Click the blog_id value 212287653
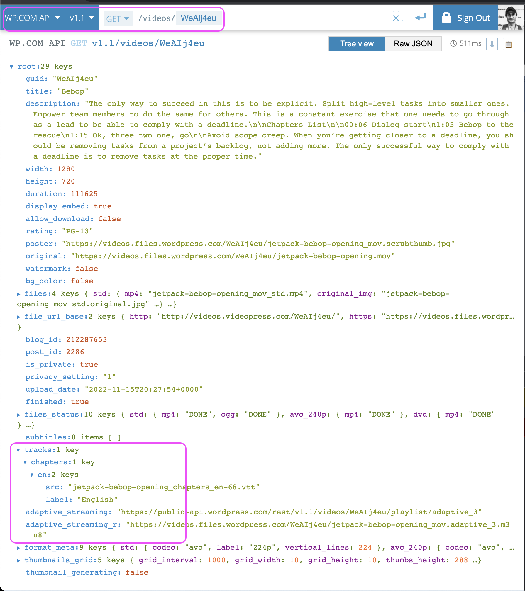 (x=87, y=340)
